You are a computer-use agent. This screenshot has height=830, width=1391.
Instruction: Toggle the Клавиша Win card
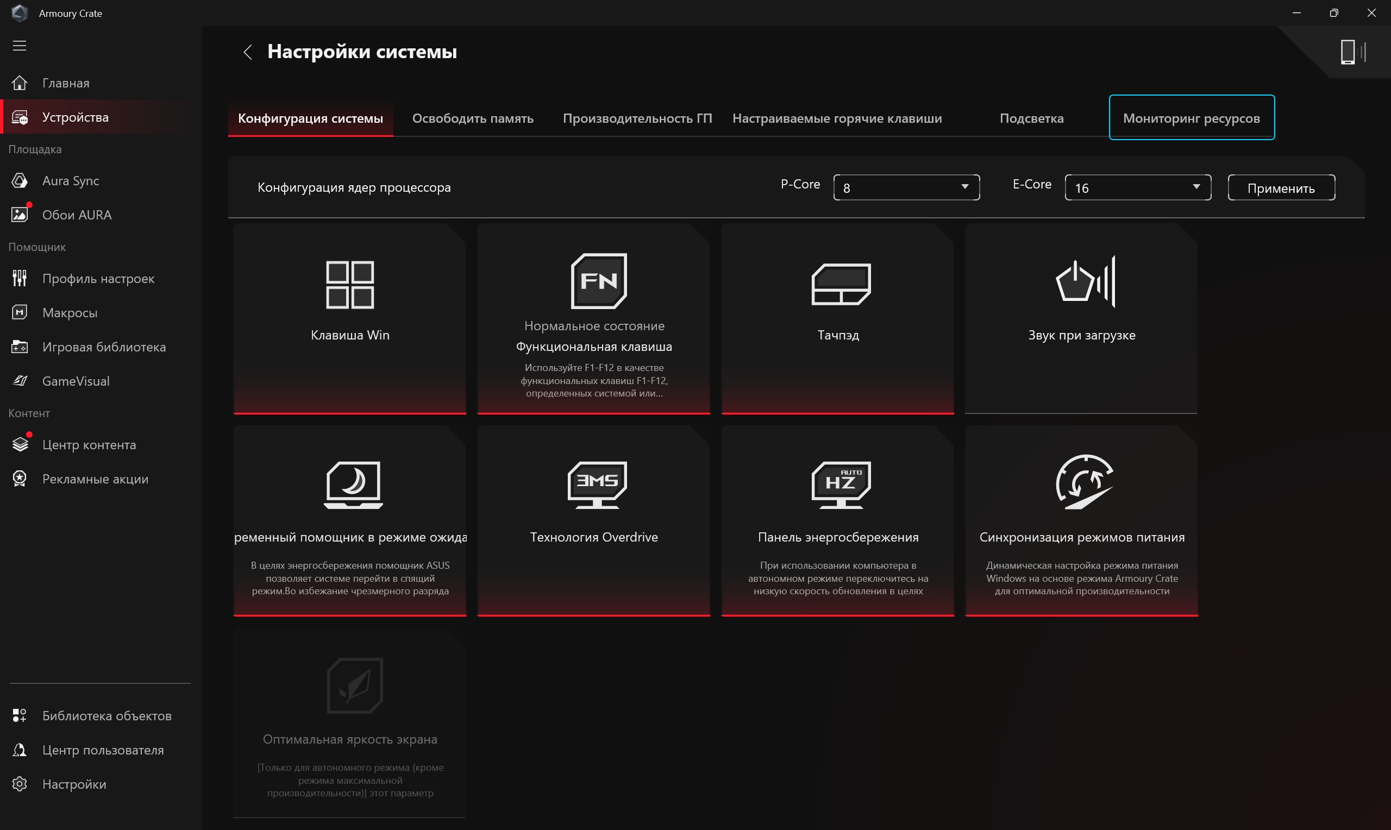point(349,319)
